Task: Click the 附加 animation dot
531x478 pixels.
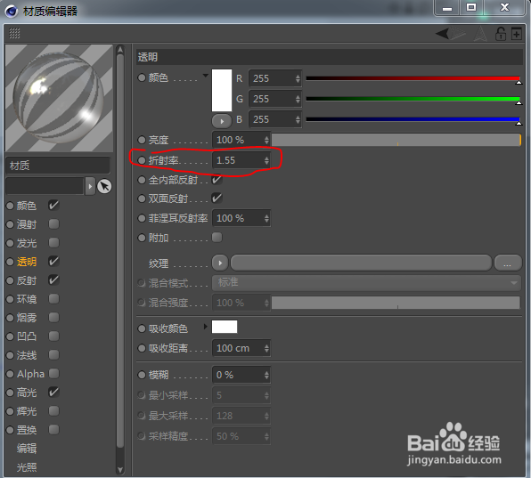Action: pyautogui.click(x=142, y=238)
